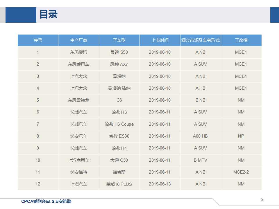Click the 长安汽车 manufacturer cell
Viewport: 279px width, 209px height.
click(78, 136)
